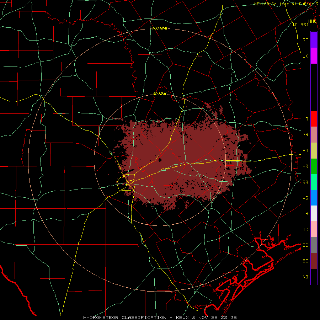
Task: Click the IC legend label
Action: point(305,229)
